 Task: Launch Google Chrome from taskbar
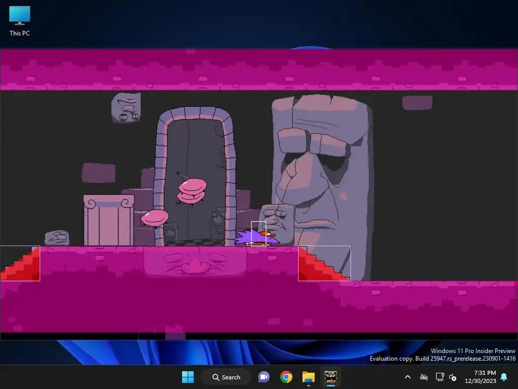coord(286,377)
